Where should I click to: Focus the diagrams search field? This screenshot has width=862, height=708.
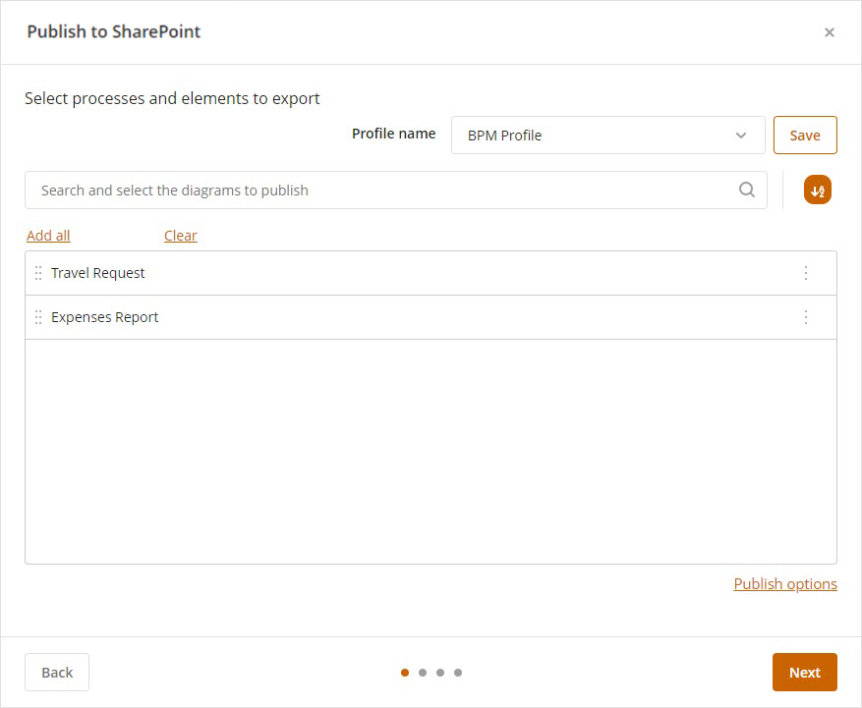(x=383, y=191)
